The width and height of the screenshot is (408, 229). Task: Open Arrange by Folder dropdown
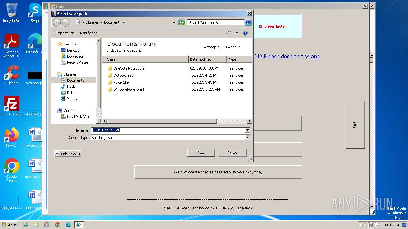tap(233, 47)
